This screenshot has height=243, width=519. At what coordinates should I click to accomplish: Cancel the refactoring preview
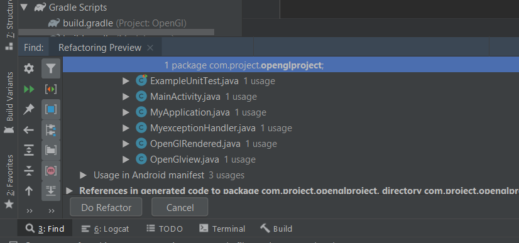(180, 207)
